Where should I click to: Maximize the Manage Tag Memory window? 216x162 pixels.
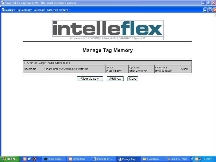pos(210,10)
